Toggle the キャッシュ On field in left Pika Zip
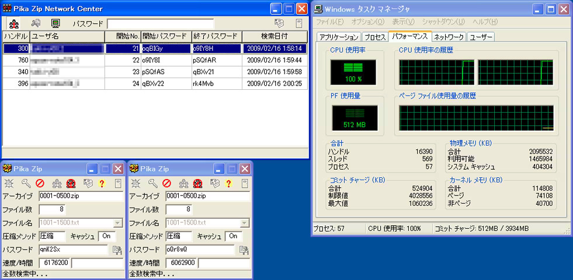 coord(107,236)
